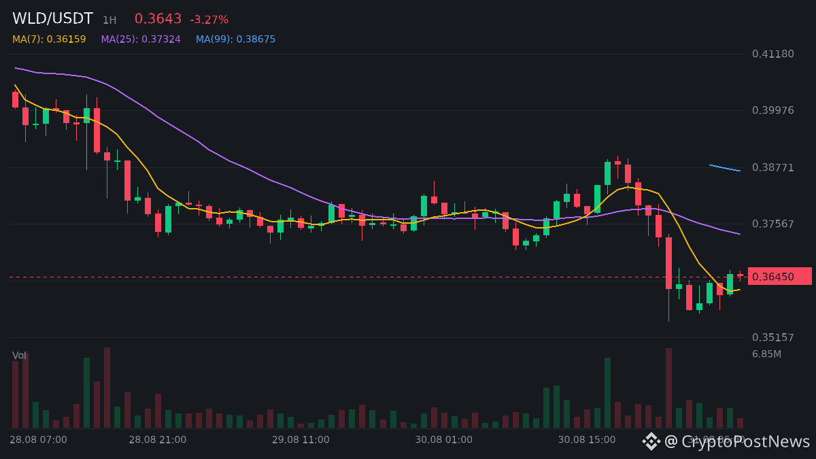The width and height of the screenshot is (816, 459).
Task: Click the 30.08 15:00 time label
Action: (x=587, y=440)
